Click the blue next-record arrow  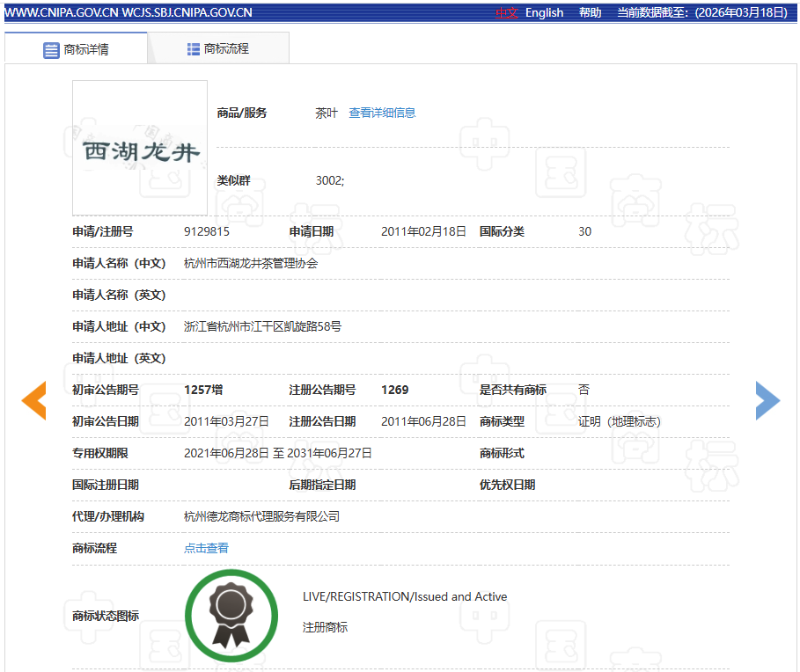click(x=767, y=401)
